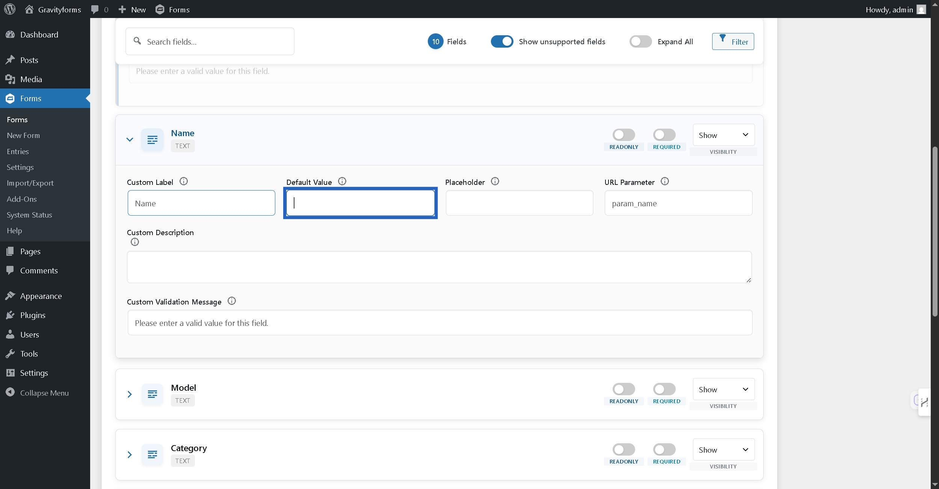Click the text field type icon beside Name
Screen dimensions: 939x489
pos(152,139)
